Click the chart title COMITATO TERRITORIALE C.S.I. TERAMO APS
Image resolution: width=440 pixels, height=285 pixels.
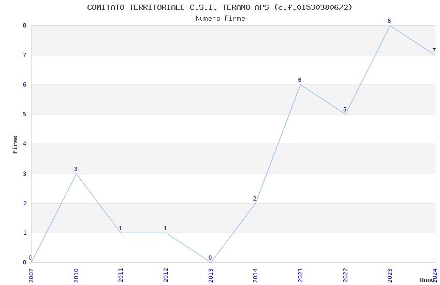point(219,7)
